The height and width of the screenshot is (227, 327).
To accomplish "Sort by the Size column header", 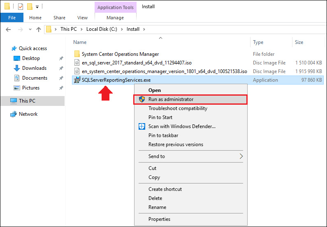I will tap(299, 42).
